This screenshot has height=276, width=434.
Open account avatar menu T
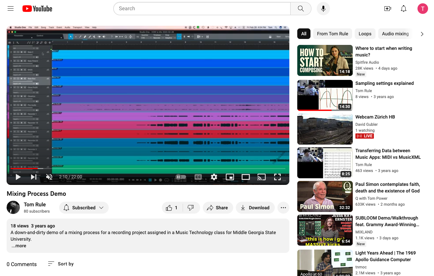pyautogui.click(x=423, y=9)
